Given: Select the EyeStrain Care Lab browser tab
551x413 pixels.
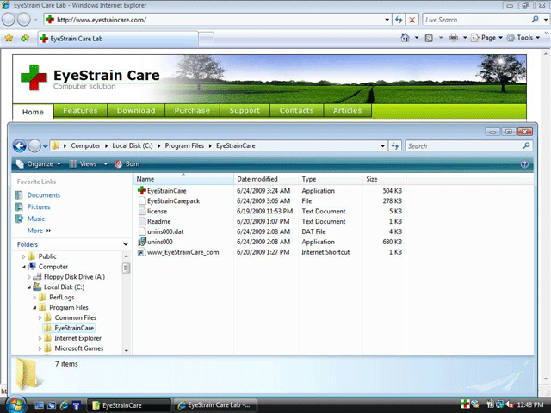Looking at the screenshot, I should 118,39.
